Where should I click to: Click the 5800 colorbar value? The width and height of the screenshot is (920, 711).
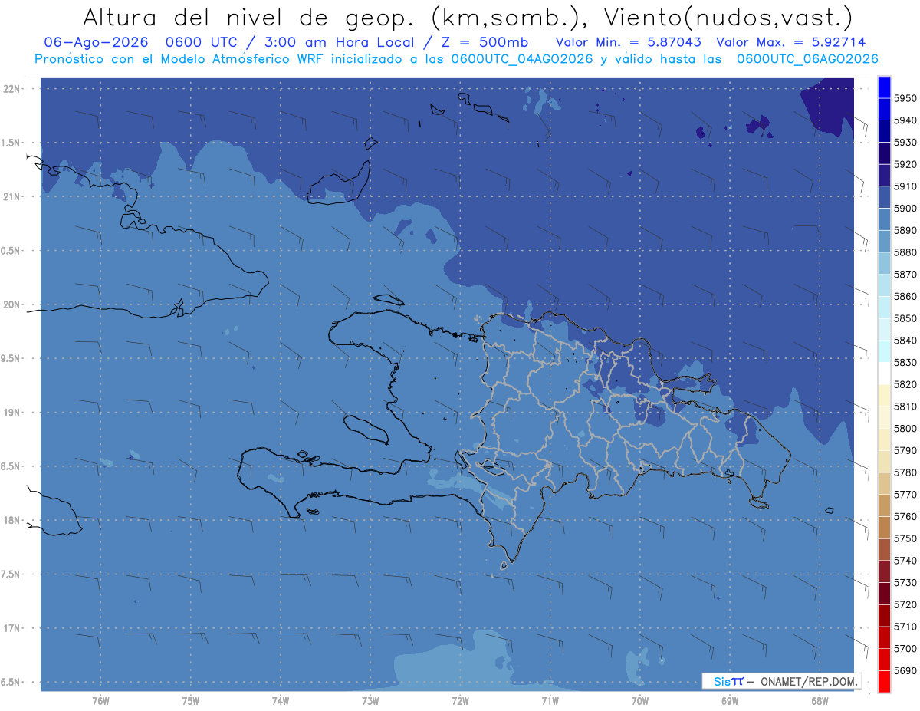pos(905,428)
